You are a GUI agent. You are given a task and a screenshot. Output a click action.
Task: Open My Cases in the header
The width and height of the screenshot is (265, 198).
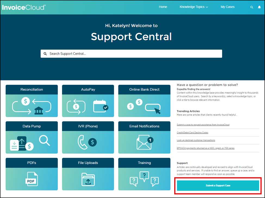point(227,7)
